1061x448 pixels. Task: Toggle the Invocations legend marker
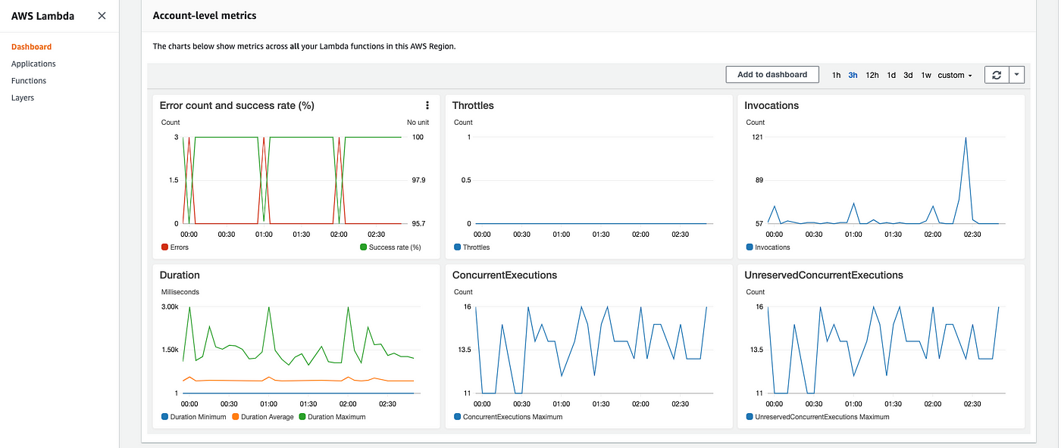(750, 247)
